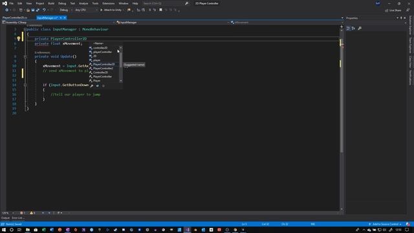Viewport: 414px width, 233px height.
Task: Open Windows Action Center icon
Action: coord(407,230)
